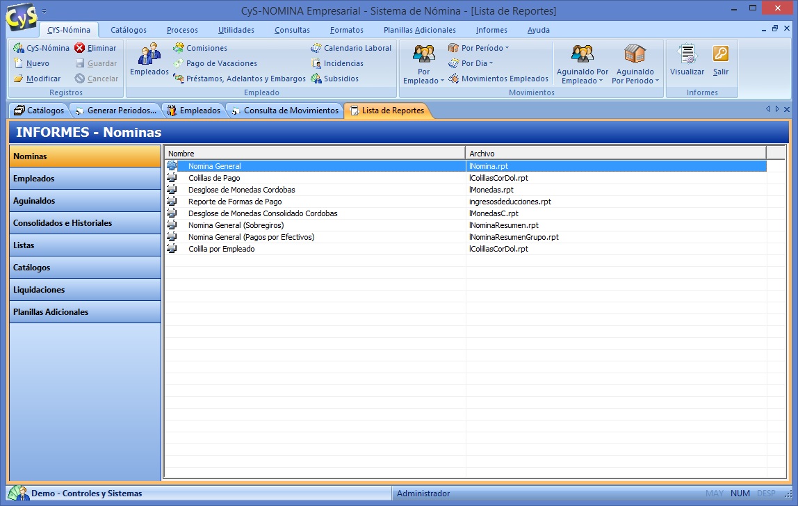Click the grayed-out Cancelar button
Image resolution: width=798 pixels, height=506 pixels.
[x=96, y=79]
